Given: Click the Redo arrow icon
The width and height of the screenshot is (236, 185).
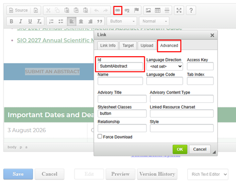Looking at the screenshot, I should tap(106, 10).
